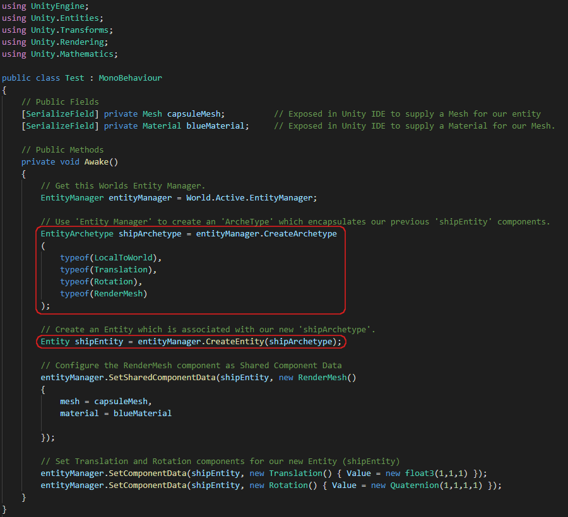Click the 'using Unity.Transforms;' line
Screen dimensions: 568x517
(57, 30)
